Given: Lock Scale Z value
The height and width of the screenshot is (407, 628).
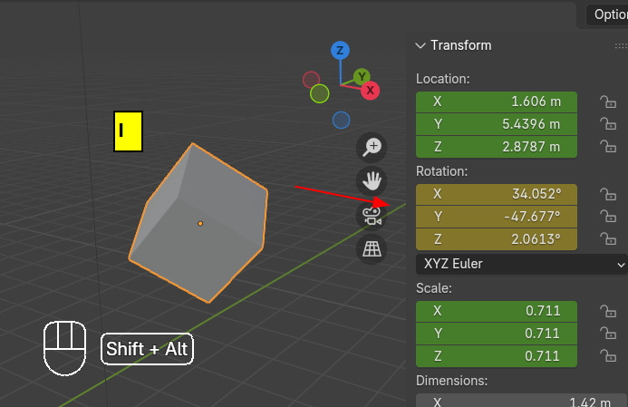Looking at the screenshot, I should point(608,356).
